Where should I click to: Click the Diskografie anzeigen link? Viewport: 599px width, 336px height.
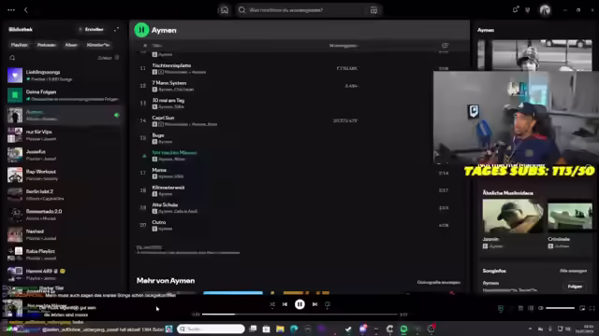click(x=439, y=282)
